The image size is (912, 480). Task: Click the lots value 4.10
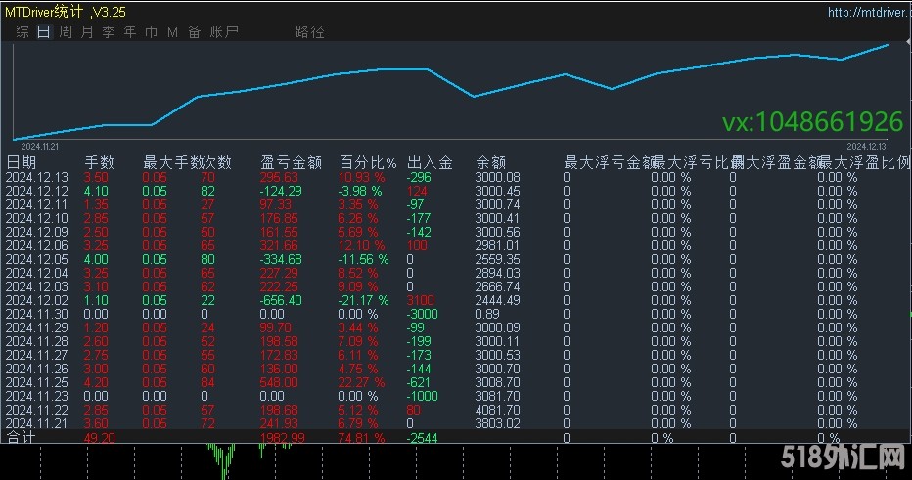96,191
